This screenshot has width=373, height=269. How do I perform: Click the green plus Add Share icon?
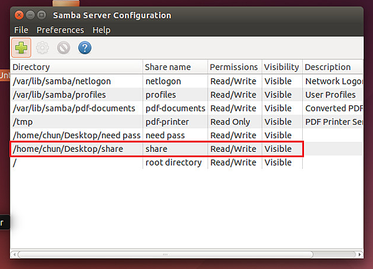pos(21,47)
